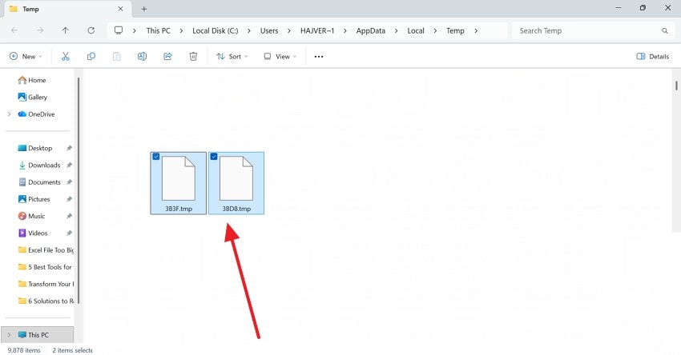Select This PC in navigation pane
681x355 pixels.
38,335
